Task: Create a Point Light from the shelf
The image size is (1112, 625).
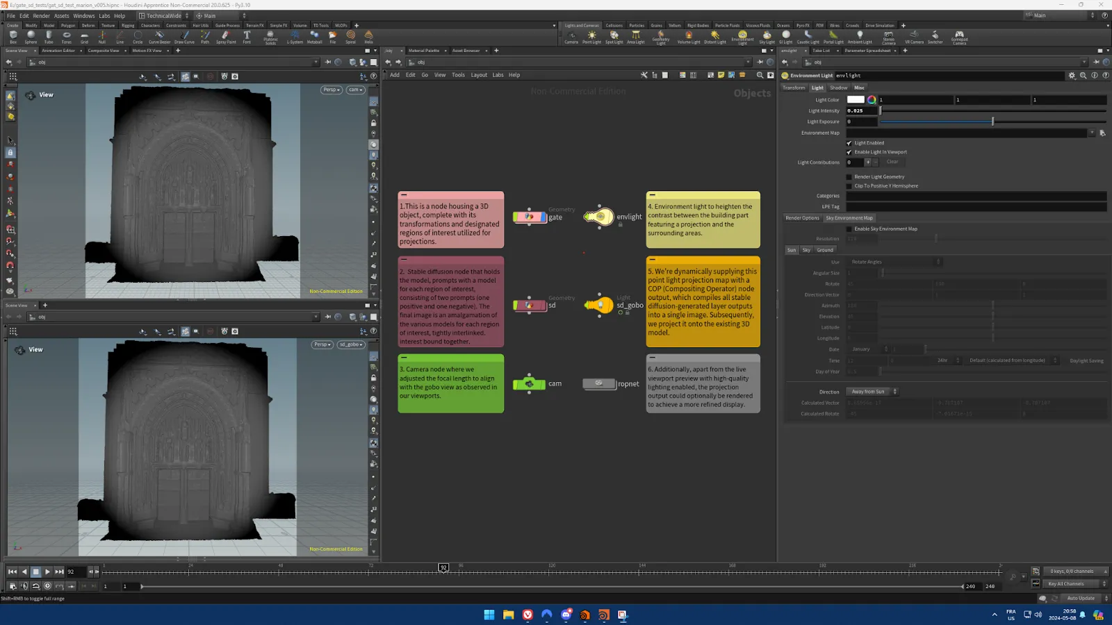Action: 591,37
